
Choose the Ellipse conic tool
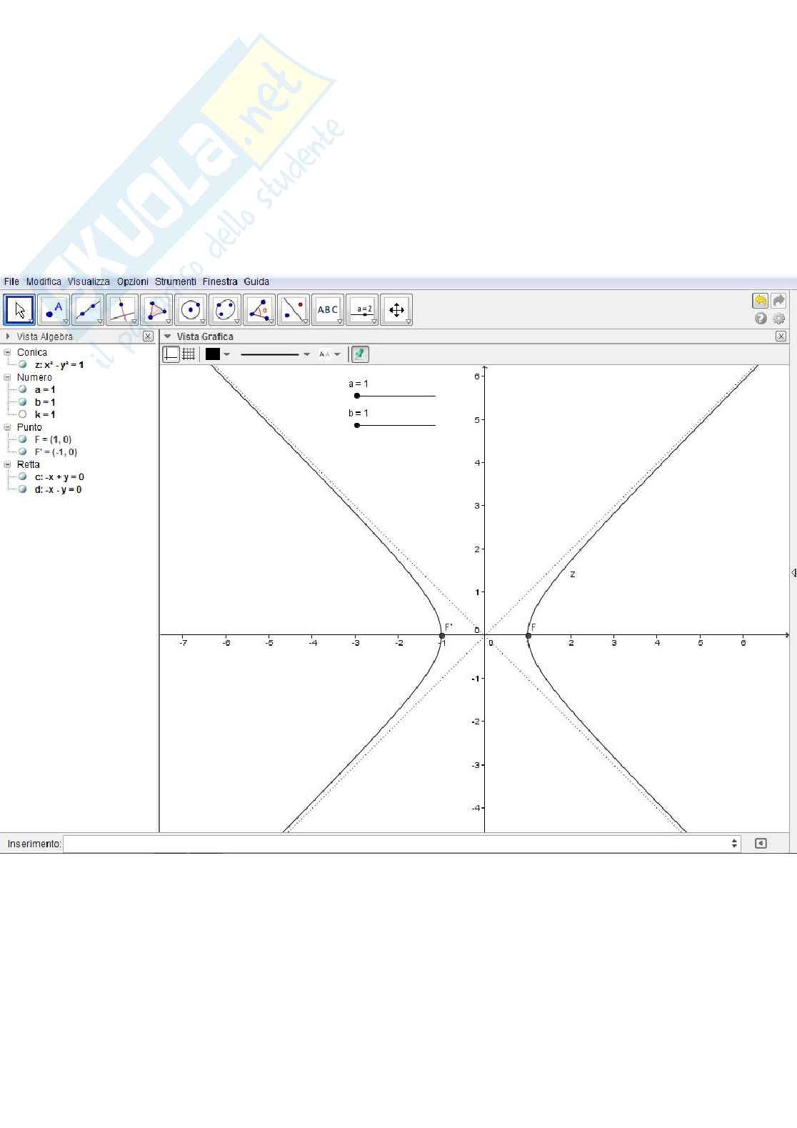[225, 310]
